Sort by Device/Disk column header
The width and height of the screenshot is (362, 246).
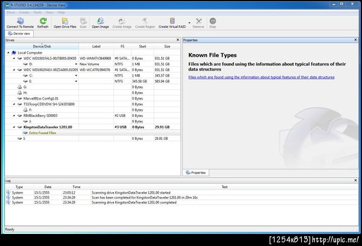click(42, 46)
